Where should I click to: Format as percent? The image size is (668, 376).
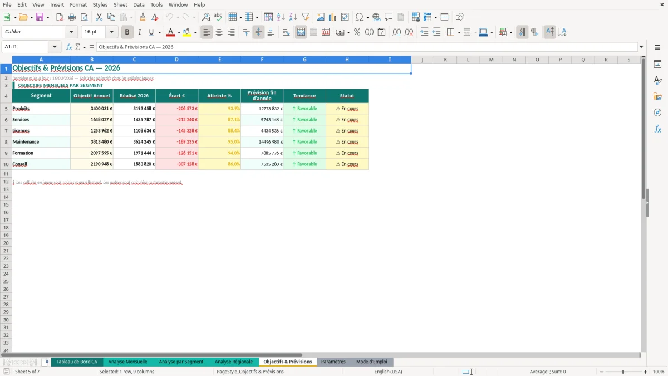click(357, 32)
